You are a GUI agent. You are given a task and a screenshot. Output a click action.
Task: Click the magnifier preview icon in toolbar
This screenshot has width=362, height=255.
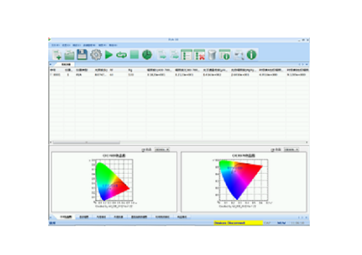pos(239,55)
